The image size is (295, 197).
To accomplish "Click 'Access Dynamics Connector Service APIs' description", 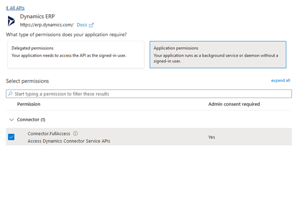I will [69, 141].
